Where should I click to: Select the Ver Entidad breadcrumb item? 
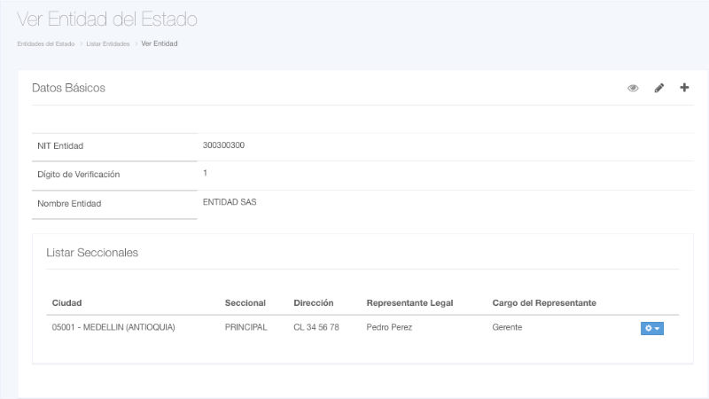point(160,43)
